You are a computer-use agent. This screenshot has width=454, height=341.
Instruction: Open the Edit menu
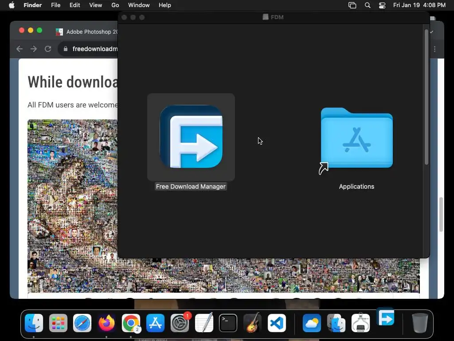click(x=74, y=5)
